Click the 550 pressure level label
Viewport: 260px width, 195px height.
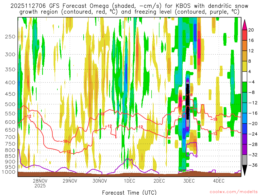tap(10, 114)
